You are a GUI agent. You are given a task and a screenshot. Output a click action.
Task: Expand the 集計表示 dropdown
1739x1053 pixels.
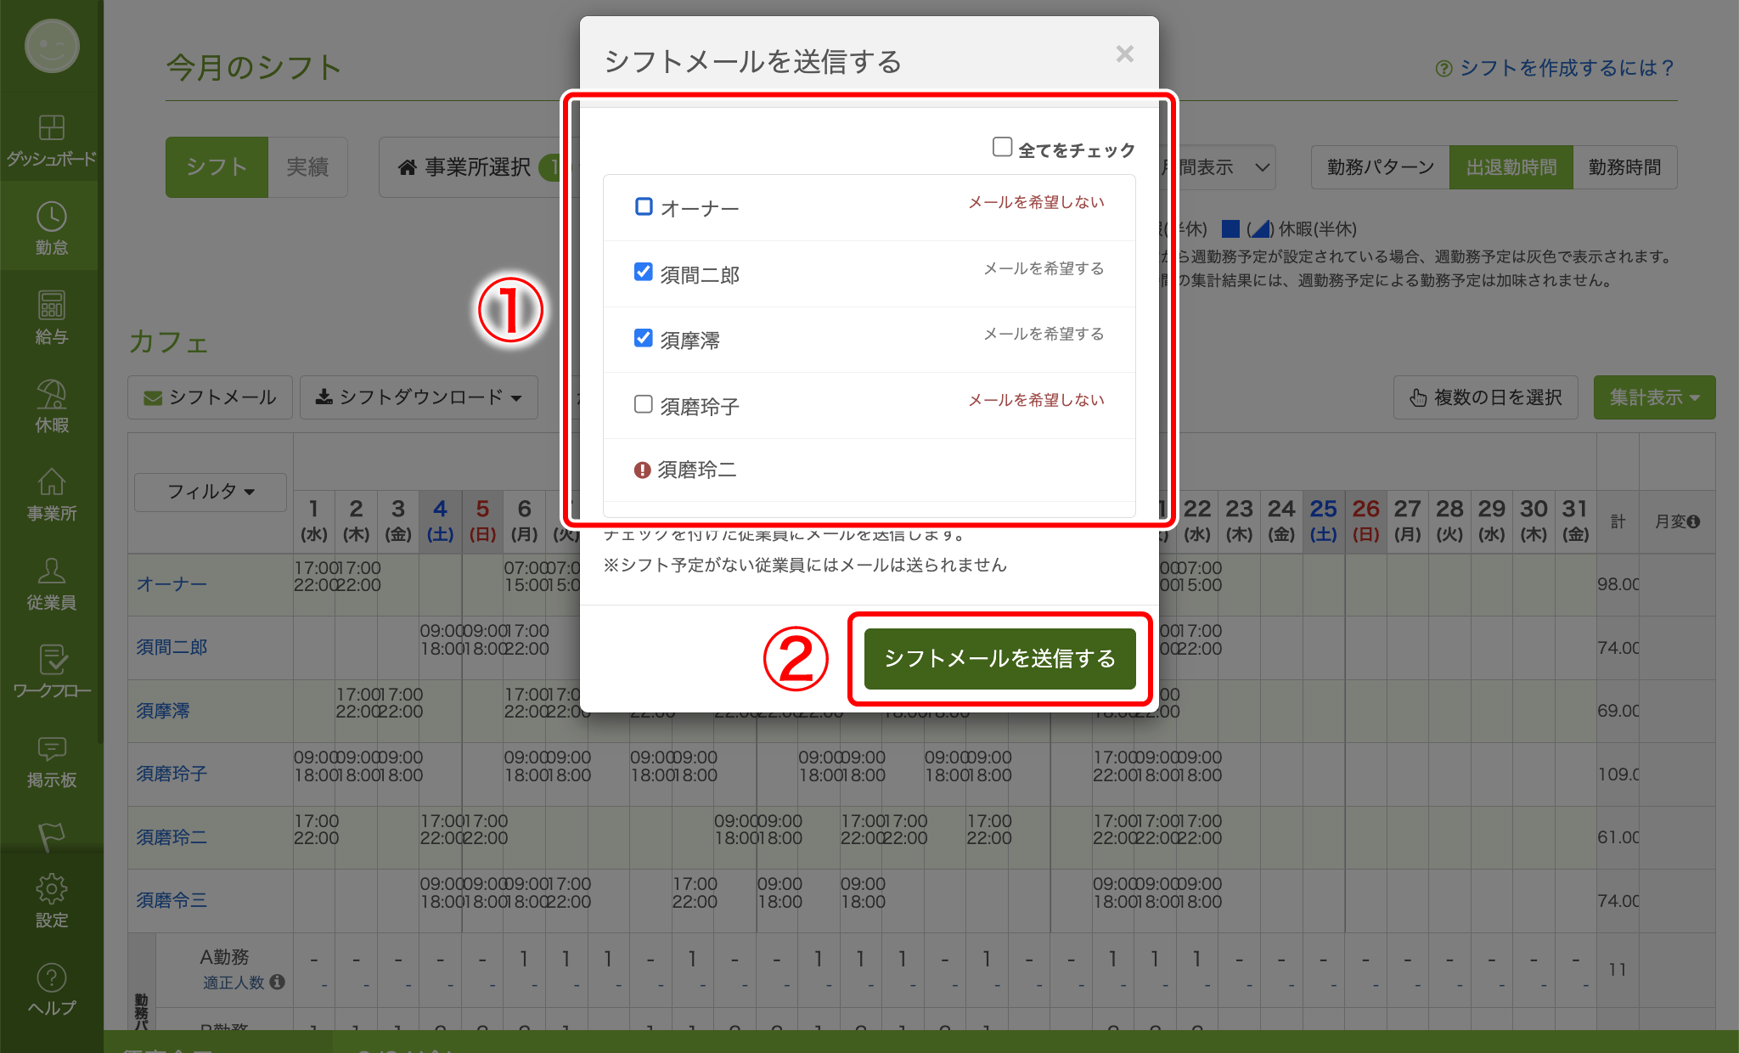pos(1653,397)
